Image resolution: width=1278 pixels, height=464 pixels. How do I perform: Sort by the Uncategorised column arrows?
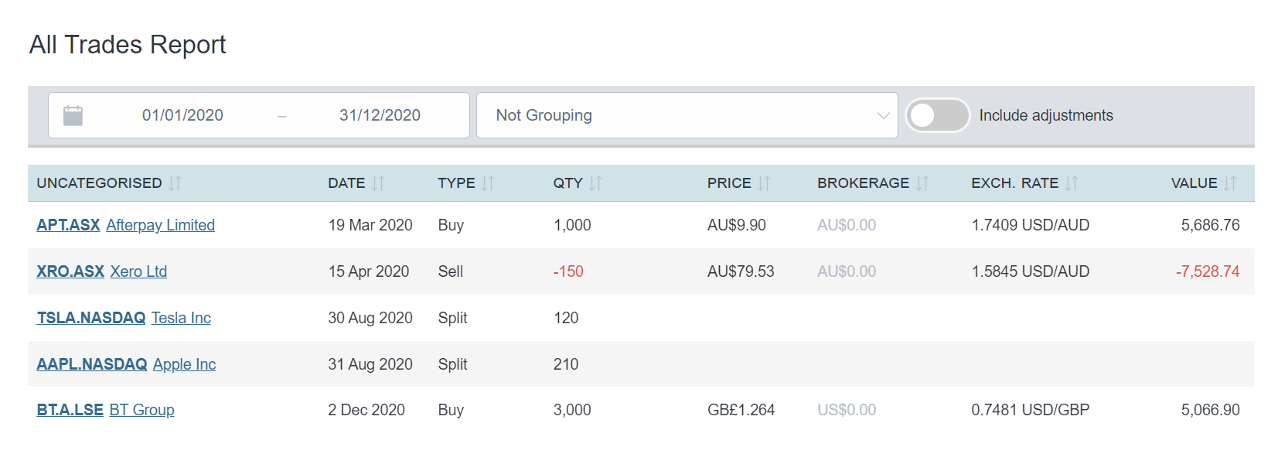[x=176, y=183]
